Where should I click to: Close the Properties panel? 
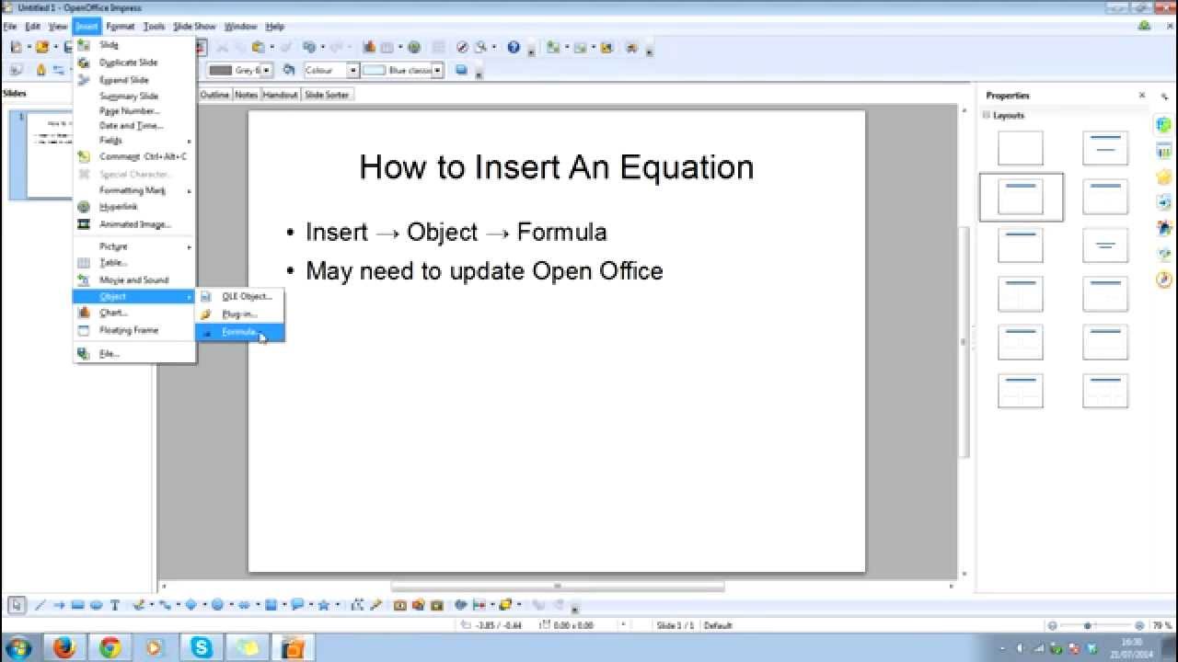pyautogui.click(x=1142, y=95)
